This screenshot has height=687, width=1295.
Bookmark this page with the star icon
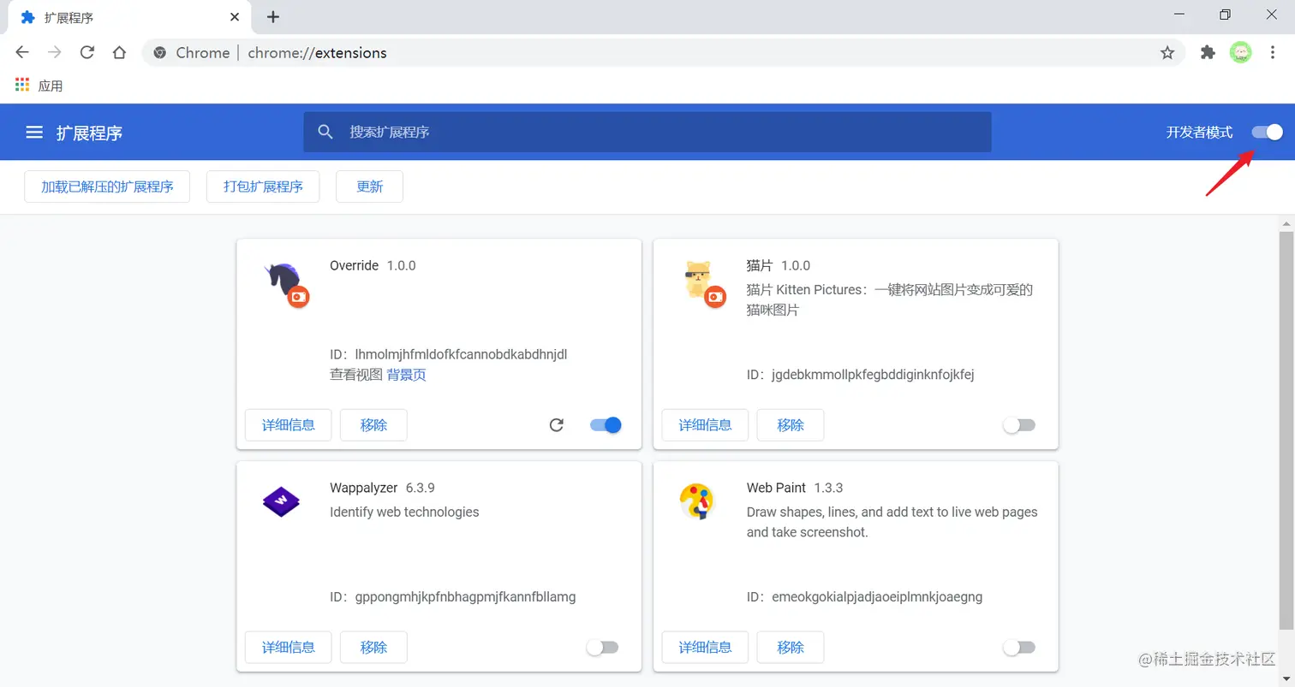tap(1167, 53)
